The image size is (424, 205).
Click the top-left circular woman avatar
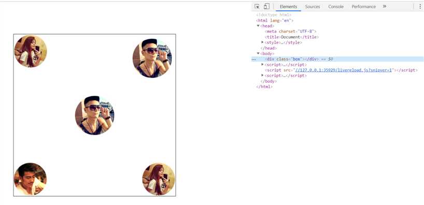click(x=31, y=51)
